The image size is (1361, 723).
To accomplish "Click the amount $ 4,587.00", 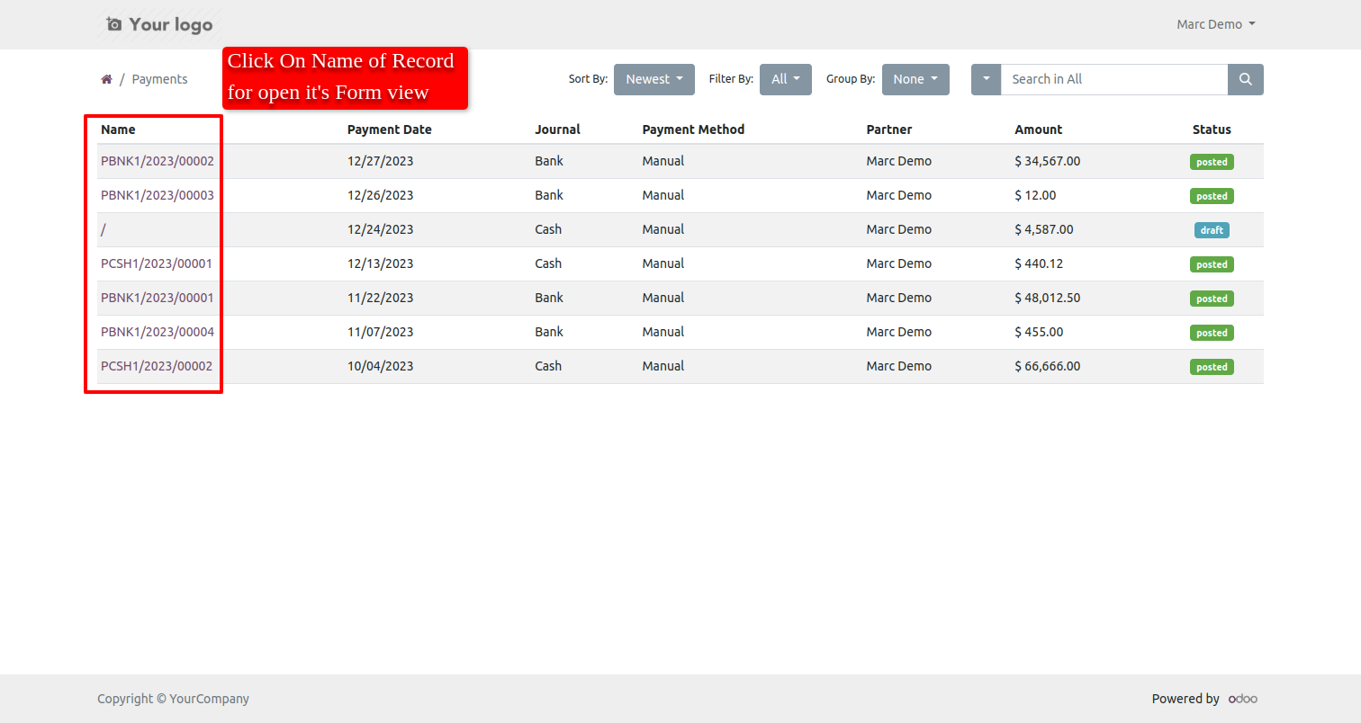I will [1044, 229].
